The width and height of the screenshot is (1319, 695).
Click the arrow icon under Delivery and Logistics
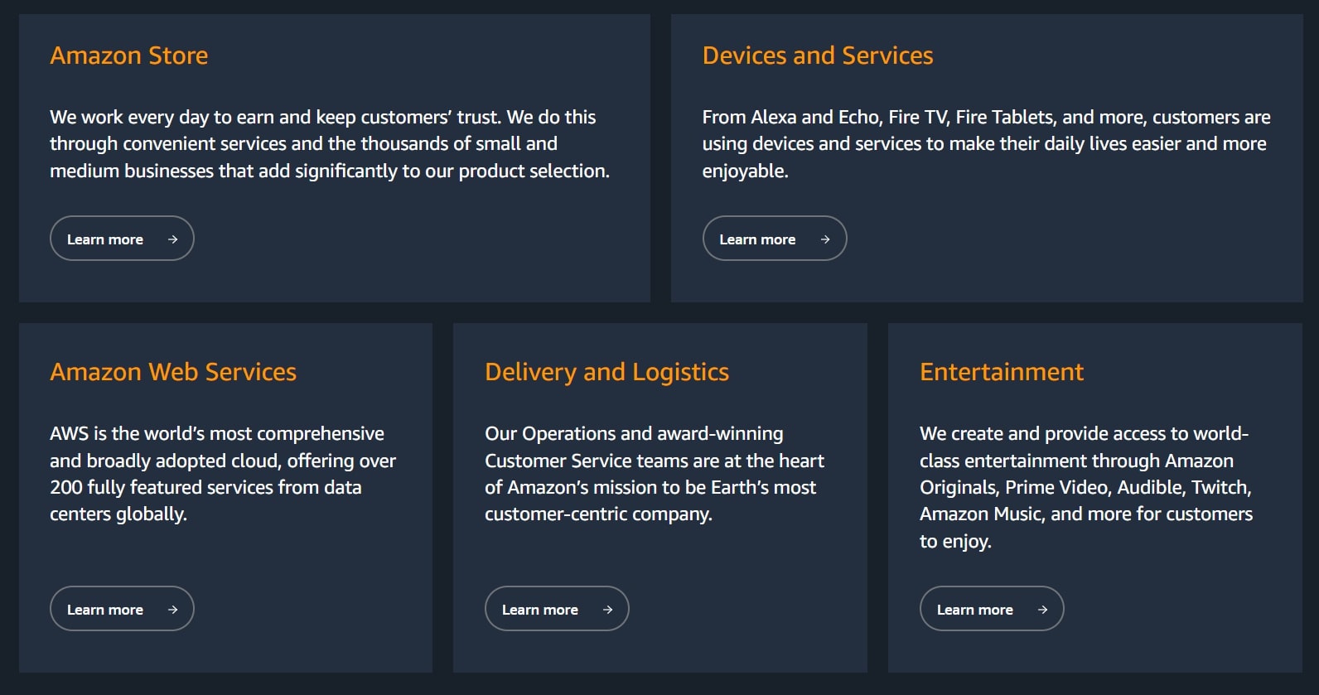point(607,610)
